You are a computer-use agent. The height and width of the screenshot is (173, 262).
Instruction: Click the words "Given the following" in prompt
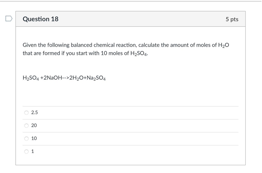coord(46,45)
